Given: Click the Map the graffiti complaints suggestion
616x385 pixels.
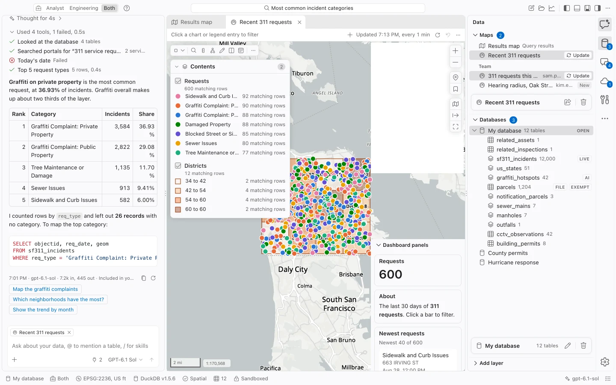Looking at the screenshot, I should (x=45, y=289).
